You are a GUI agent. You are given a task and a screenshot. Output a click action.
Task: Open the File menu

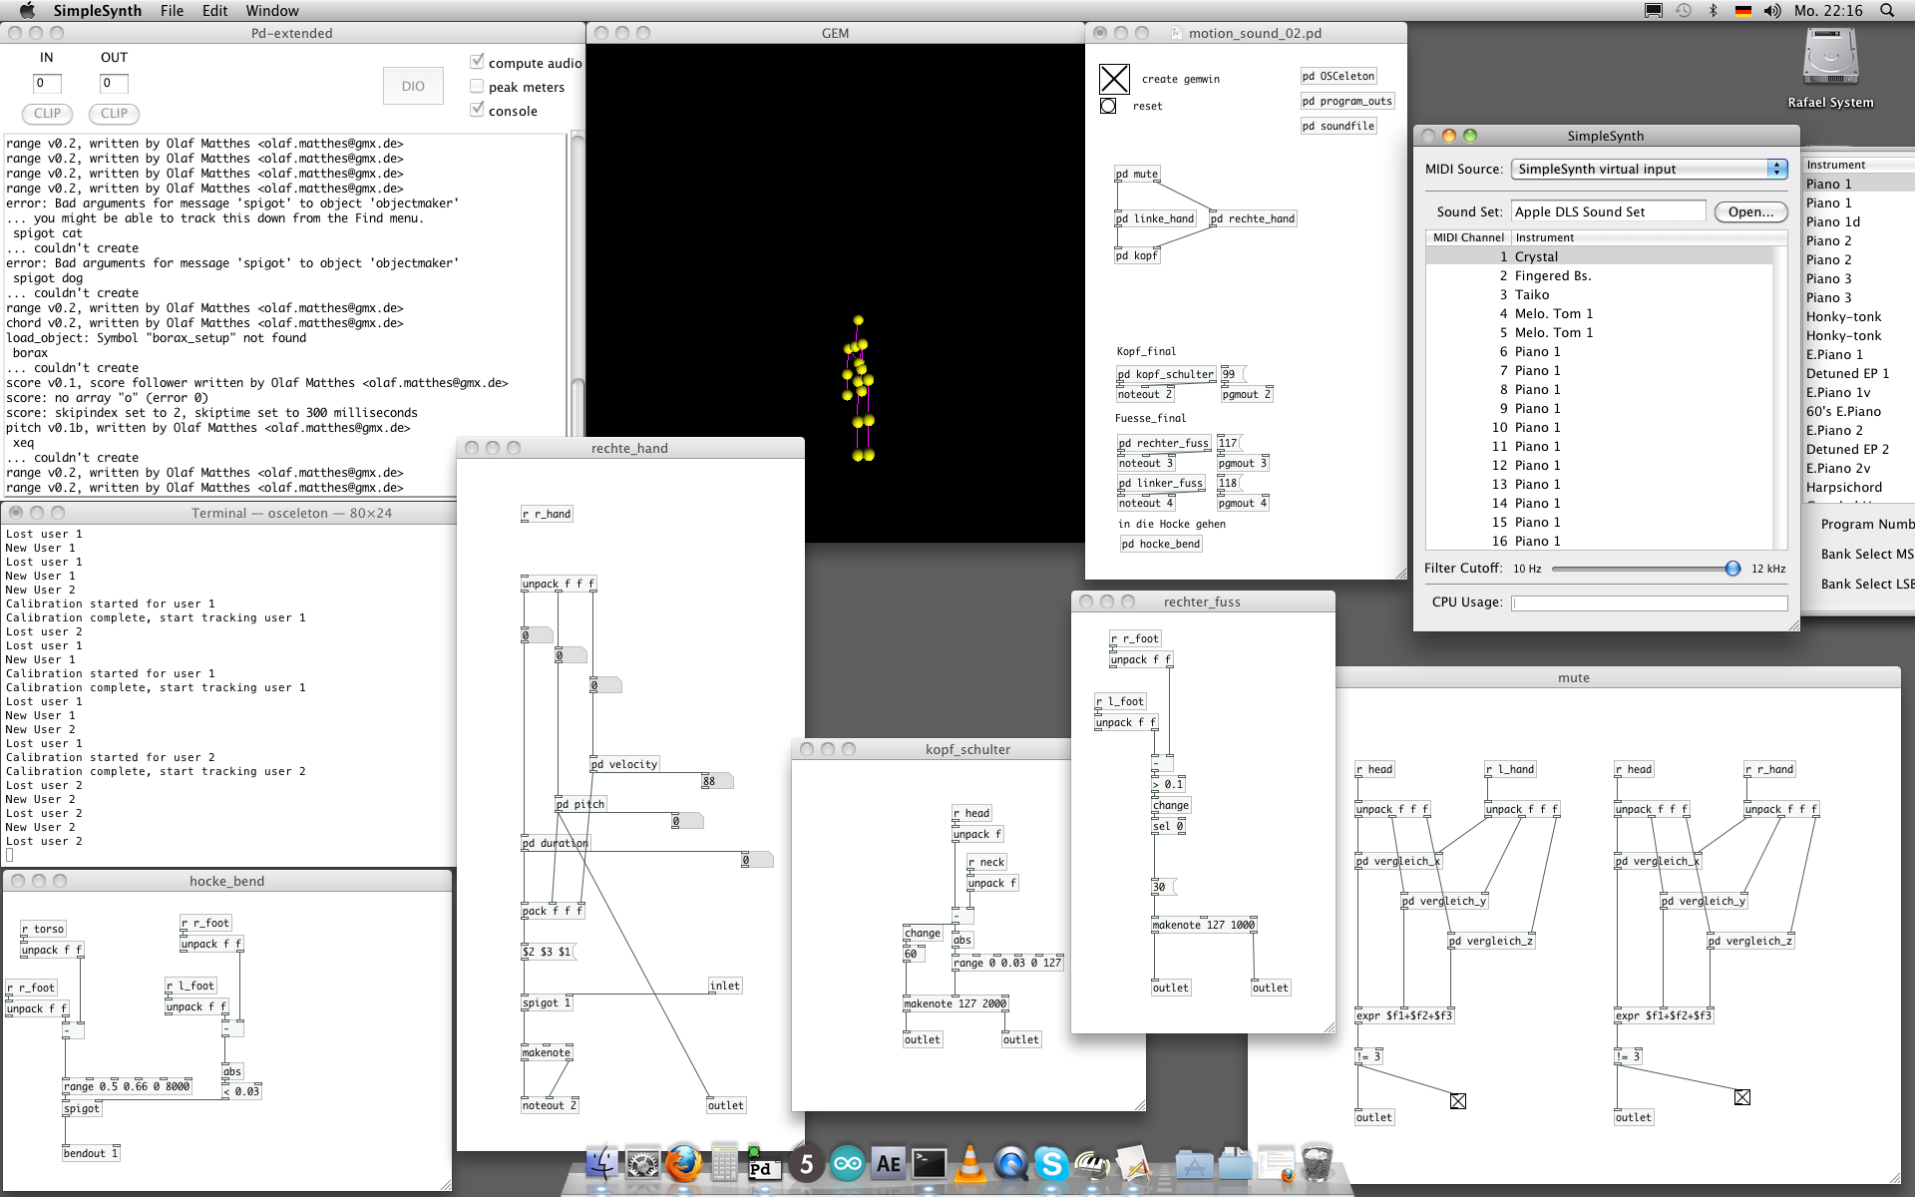pyautogui.click(x=172, y=10)
